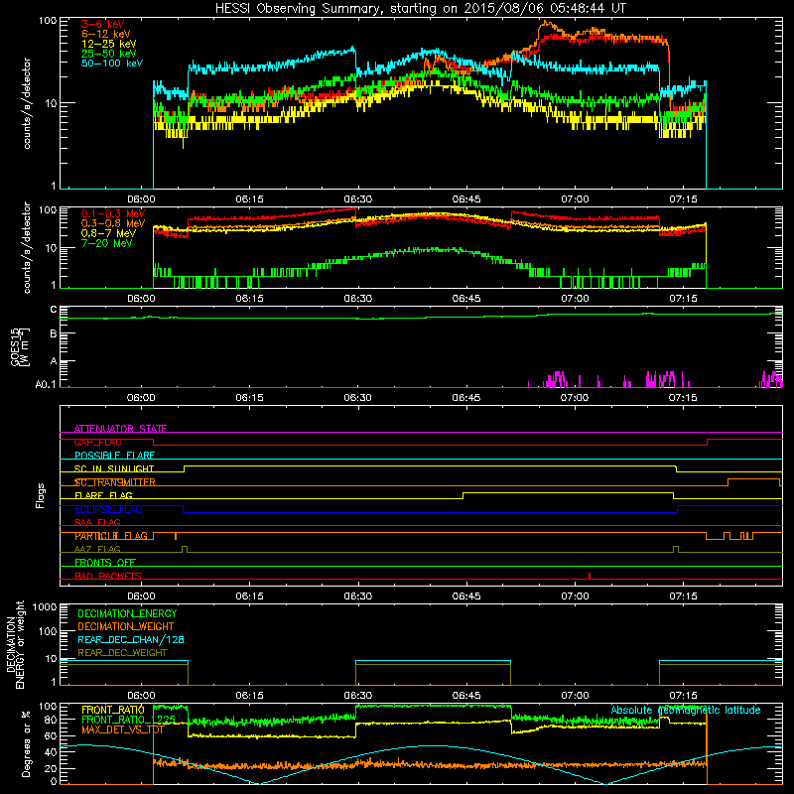
Task: Click the REAR_DEC_CHAN/128 legend entry
Action: tap(131, 640)
